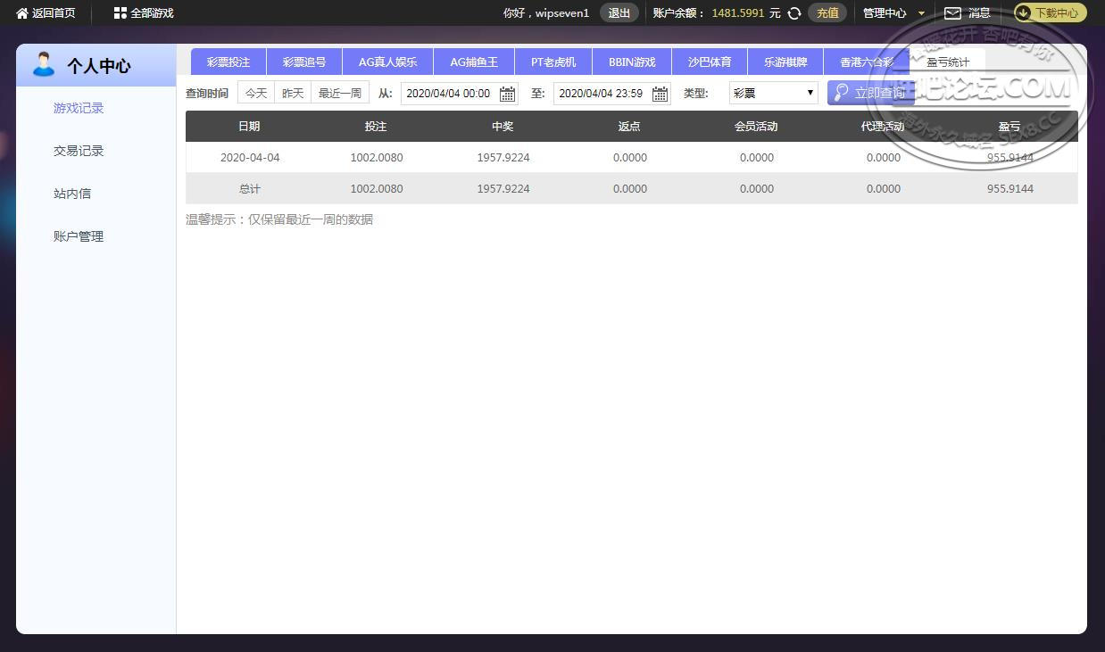The width and height of the screenshot is (1105, 652).
Task: Open 站内信 in the sidebar
Action: (72, 194)
